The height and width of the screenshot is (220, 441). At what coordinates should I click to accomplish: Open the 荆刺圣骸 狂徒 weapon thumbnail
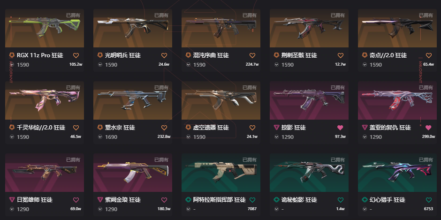click(x=309, y=28)
